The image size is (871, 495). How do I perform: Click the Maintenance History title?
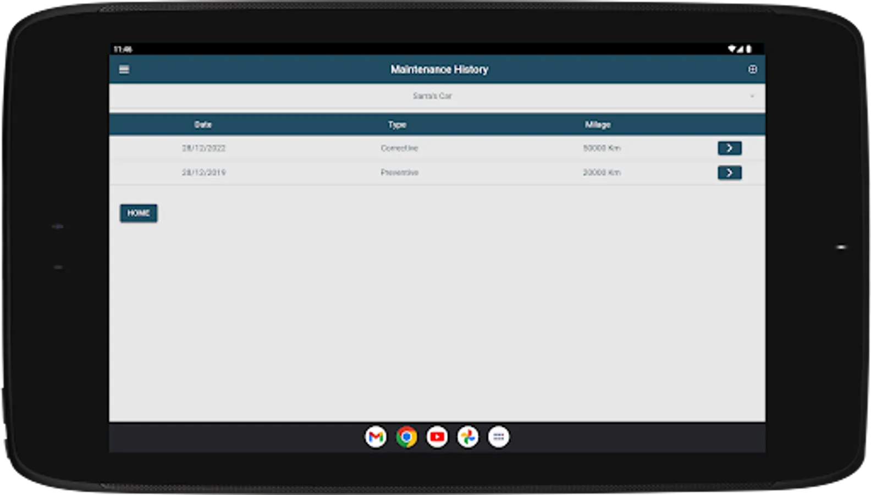pyautogui.click(x=439, y=69)
